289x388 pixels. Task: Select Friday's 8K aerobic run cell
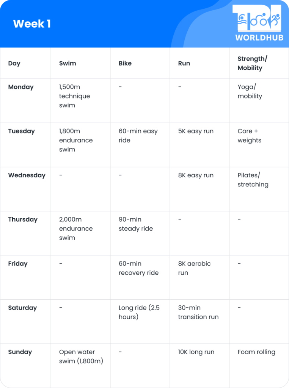(194, 268)
